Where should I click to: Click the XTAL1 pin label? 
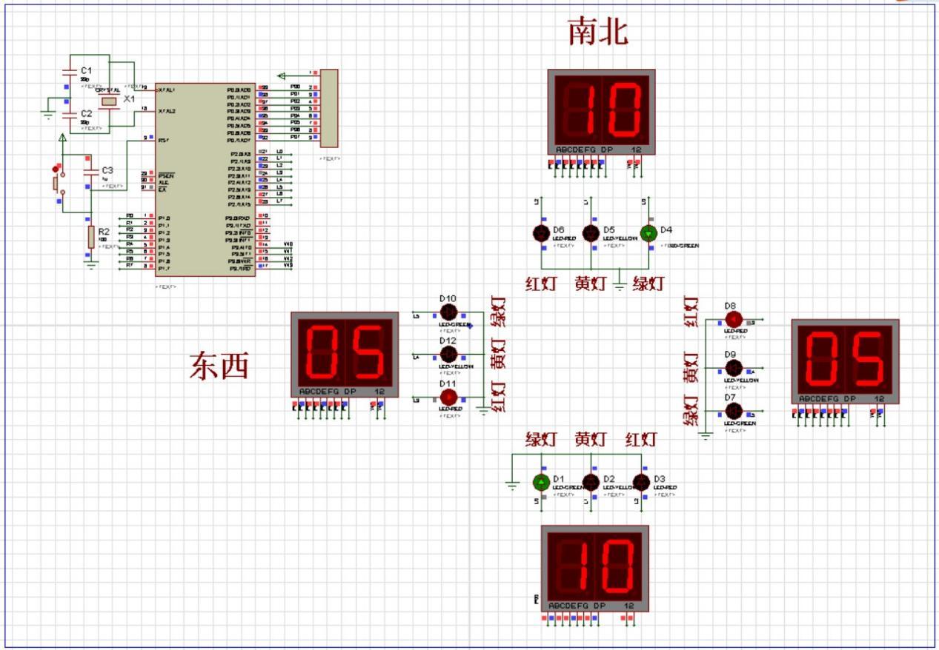point(166,89)
